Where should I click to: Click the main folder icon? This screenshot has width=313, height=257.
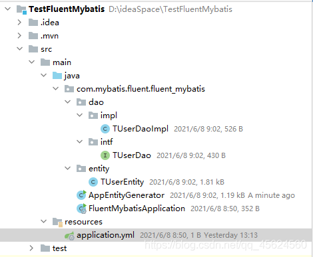pyautogui.click(x=45, y=62)
